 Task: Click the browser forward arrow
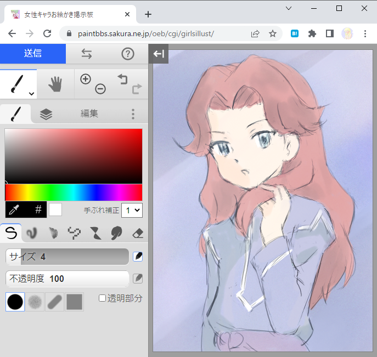[30, 33]
